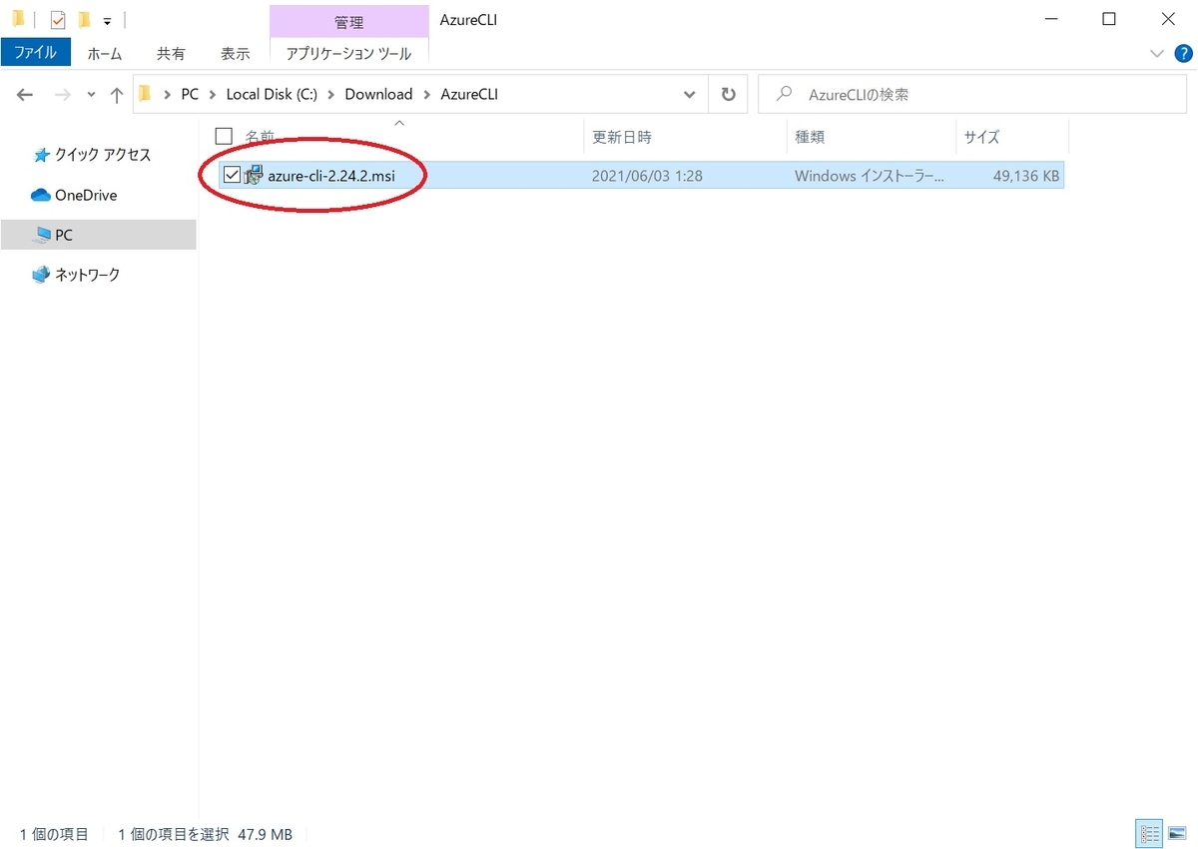This screenshot has height=849, width=1198.
Task: Switch to the 表示 ribbon tab
Action: [236, 54]
